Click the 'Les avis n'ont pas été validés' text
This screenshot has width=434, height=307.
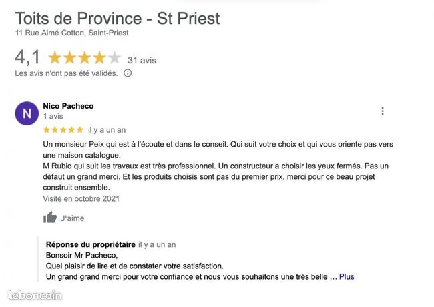pos(66,73)
